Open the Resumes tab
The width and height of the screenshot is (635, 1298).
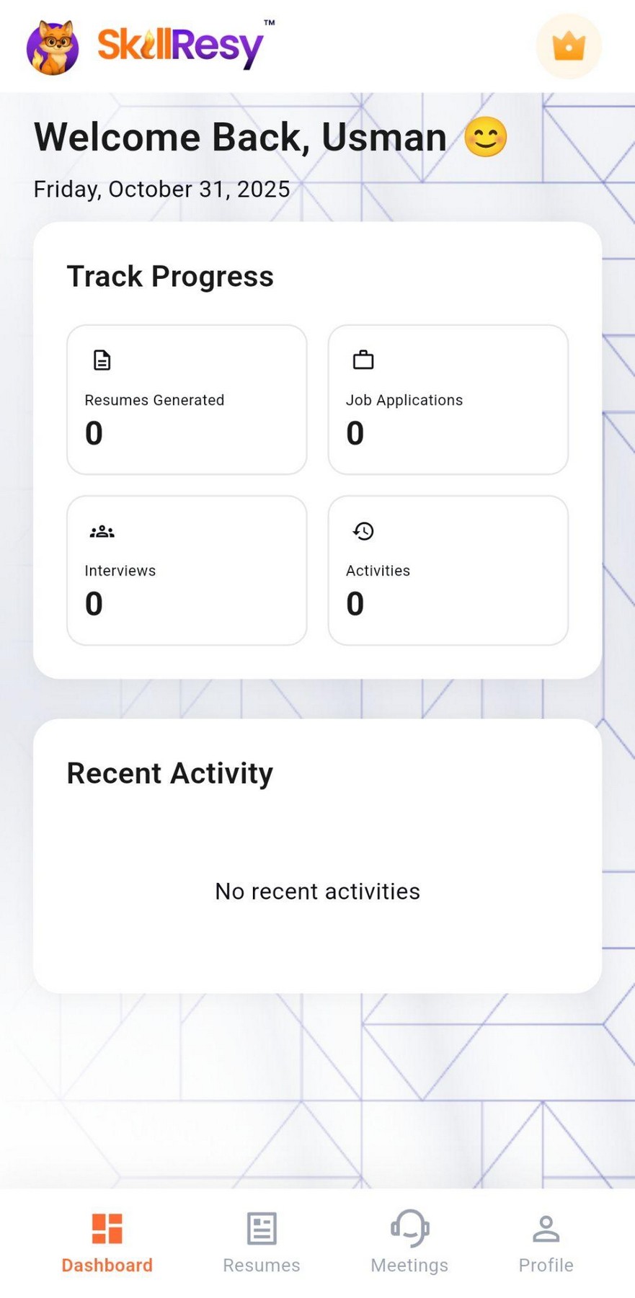click(x=260, y=1240)
